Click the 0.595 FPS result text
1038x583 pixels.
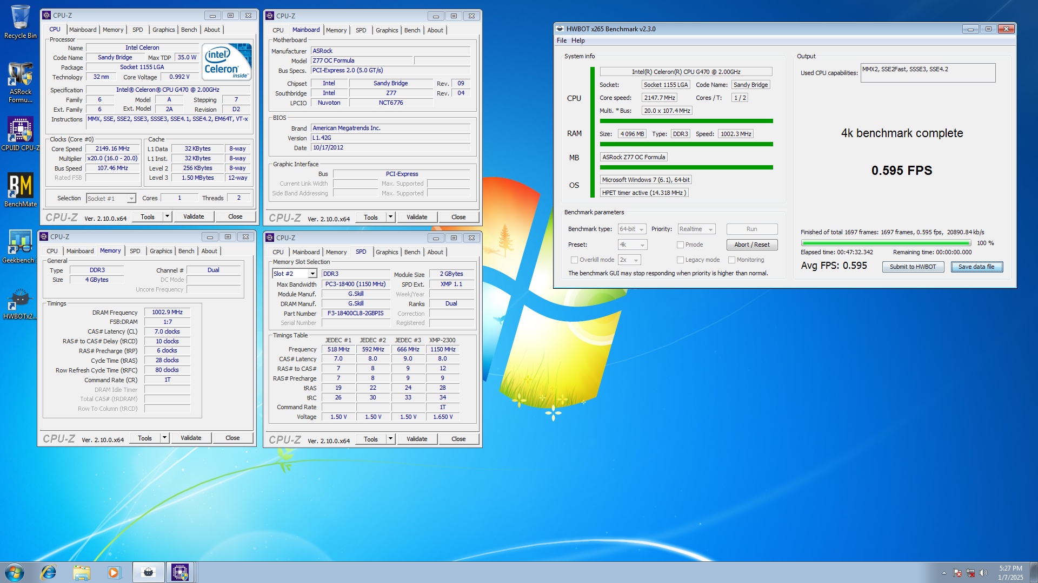pos(901,171)
